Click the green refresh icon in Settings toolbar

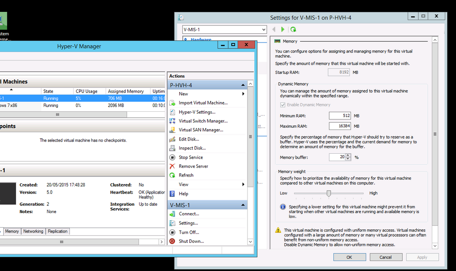pyautogui.click(x=293, y=29)
